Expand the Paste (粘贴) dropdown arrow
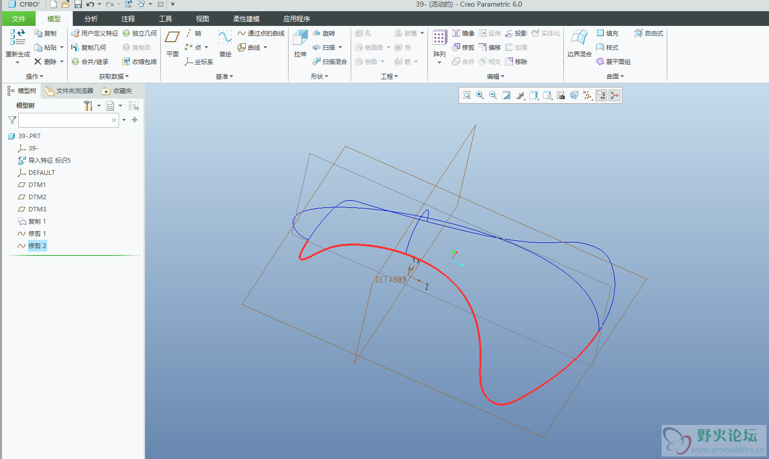The image size is (769, 459). click(62, 47)
